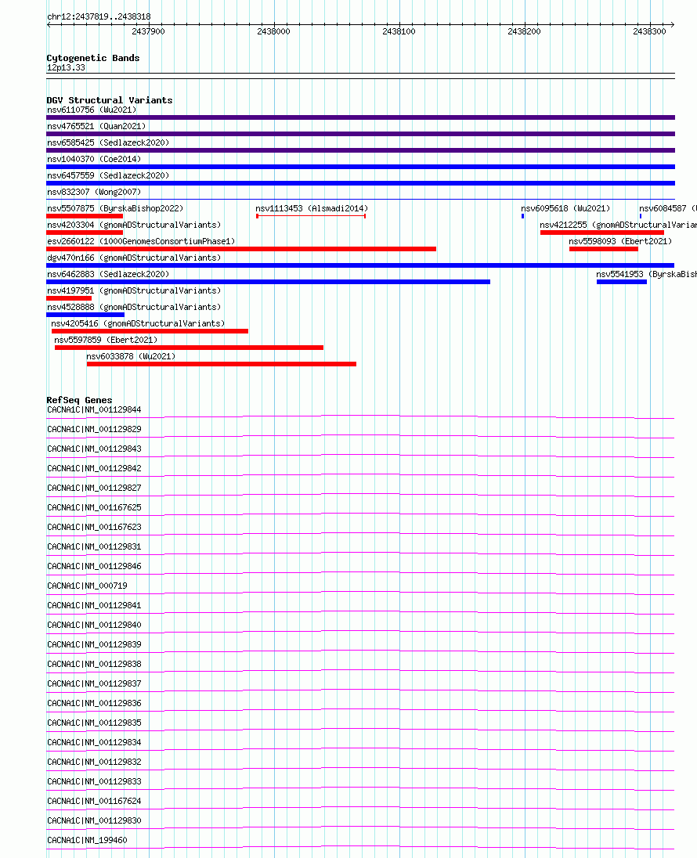697x858 pixels.
Task: Click transcript CACNA1C|NM_001167623
Action: point(94,527)
